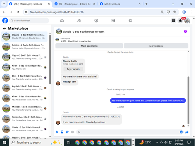Viewport: 195px width, 146px height.
Task: Attach a photo file icon
Action: pyautogui.click(x=62, y=132)
